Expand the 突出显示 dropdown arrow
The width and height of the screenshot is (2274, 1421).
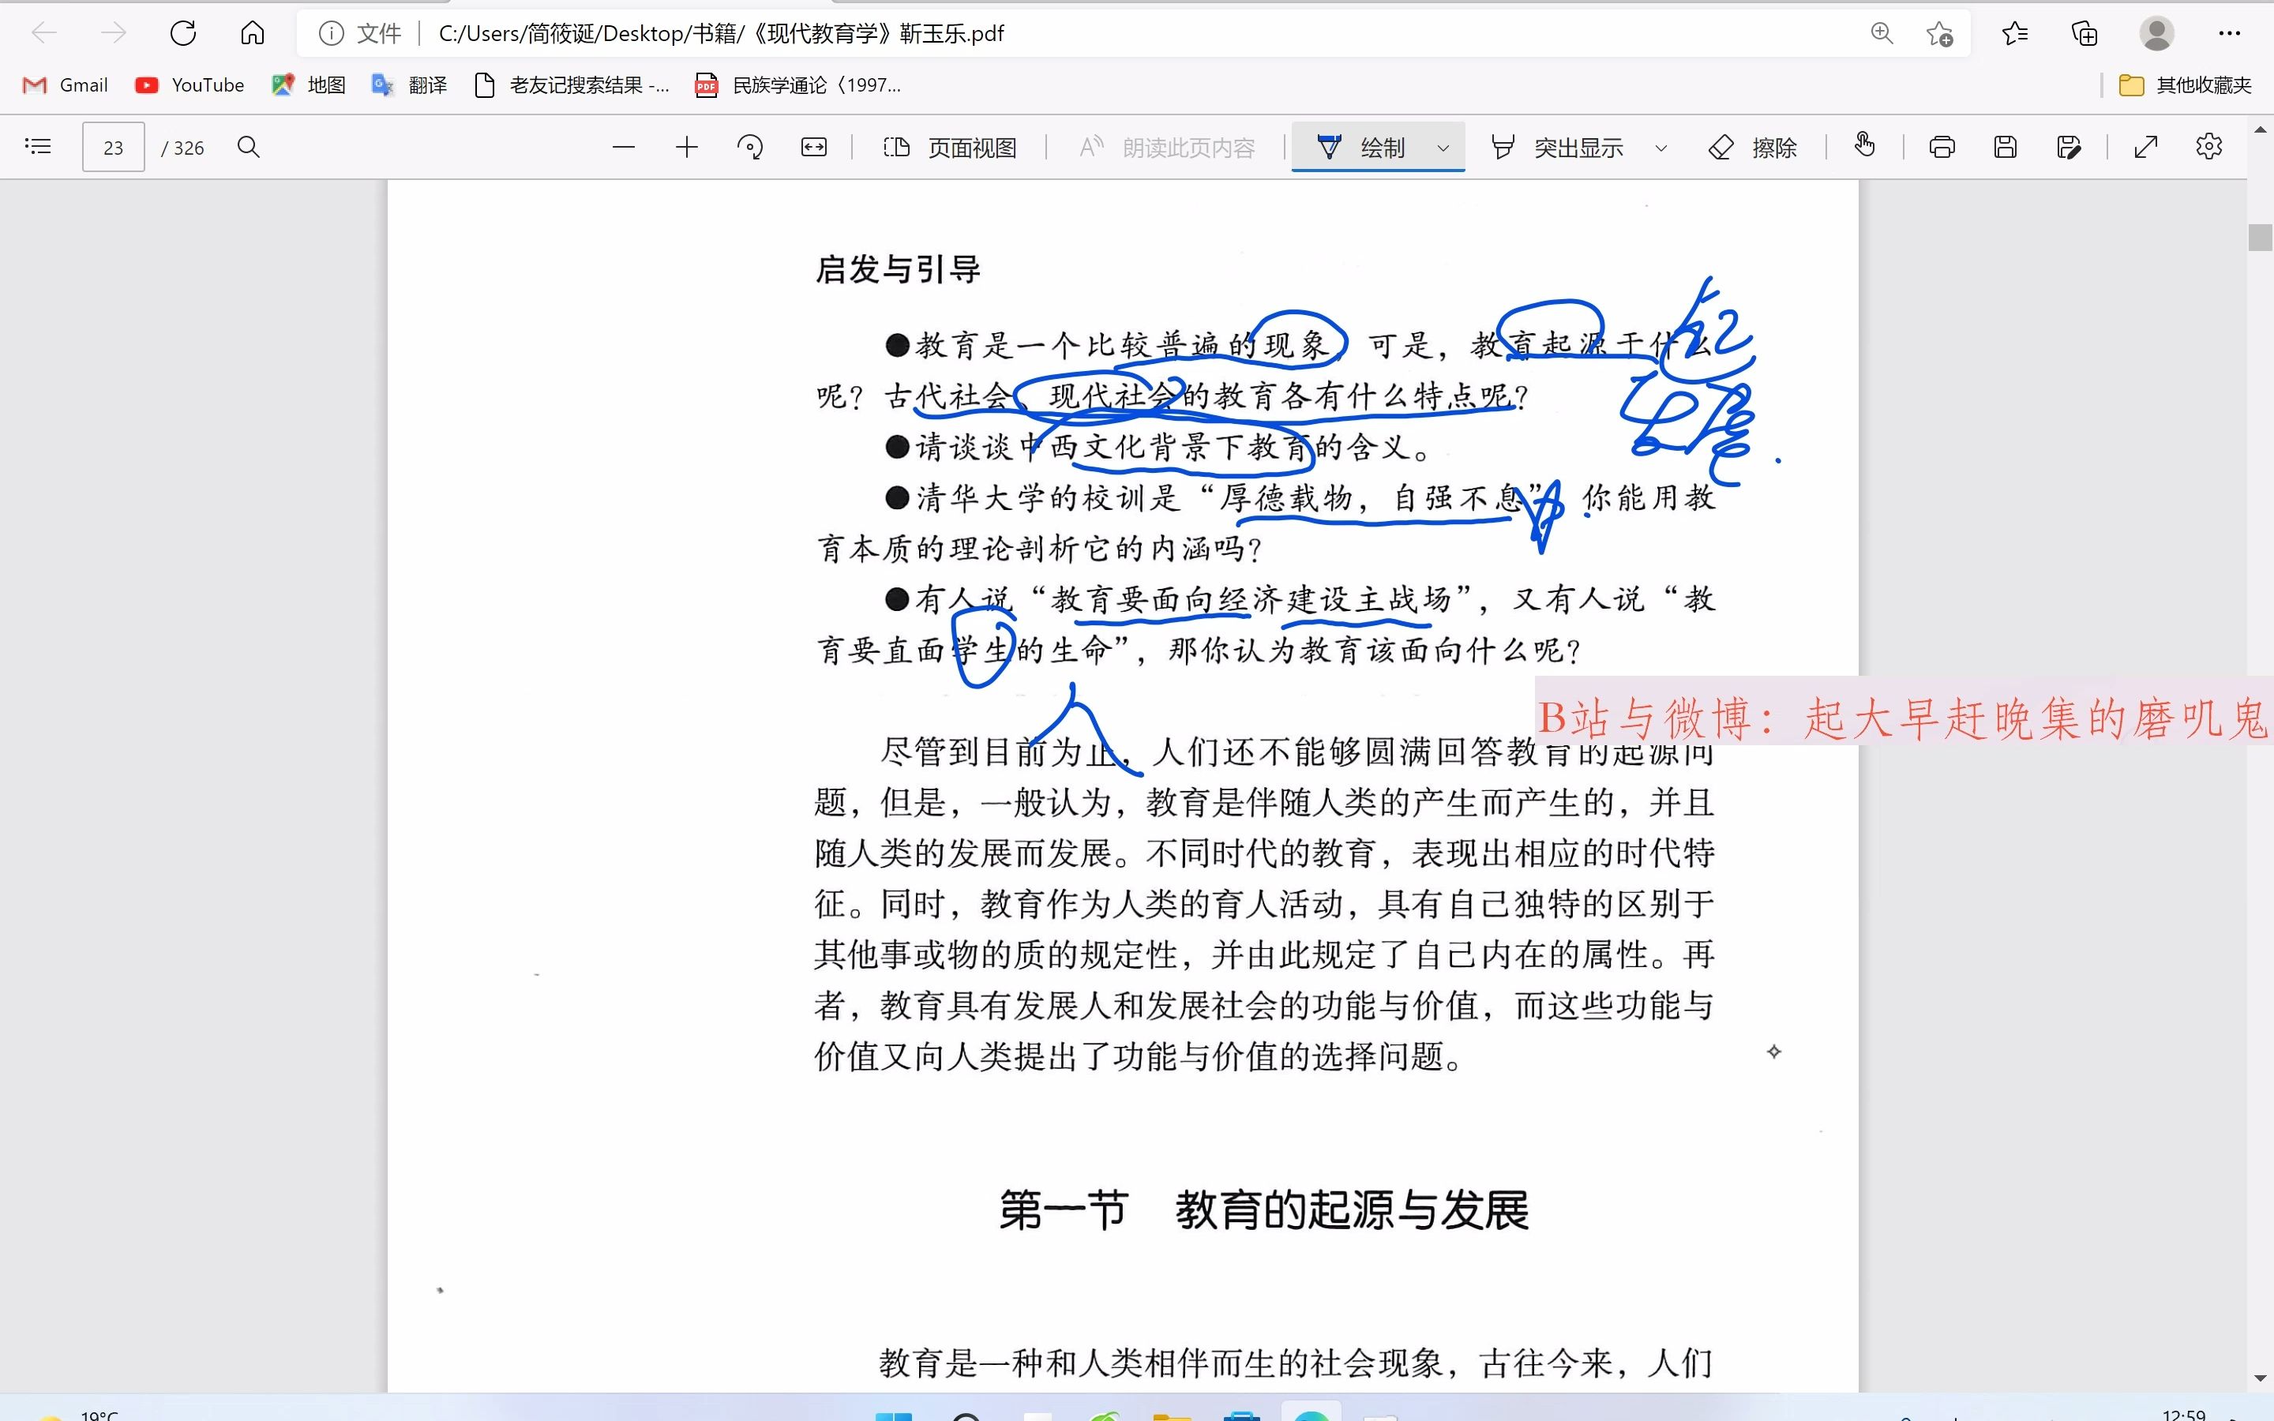pos(1662,148)
